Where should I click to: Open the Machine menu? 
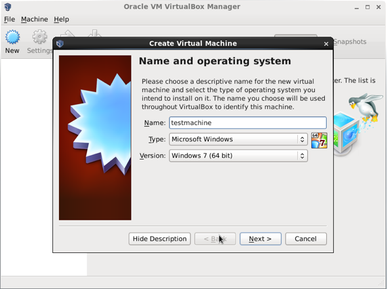click(x=34, y=19)
